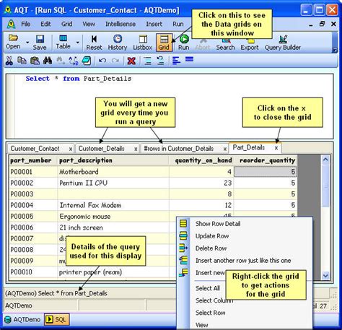Click the Open folder icon in toolbar

(13, 38)
